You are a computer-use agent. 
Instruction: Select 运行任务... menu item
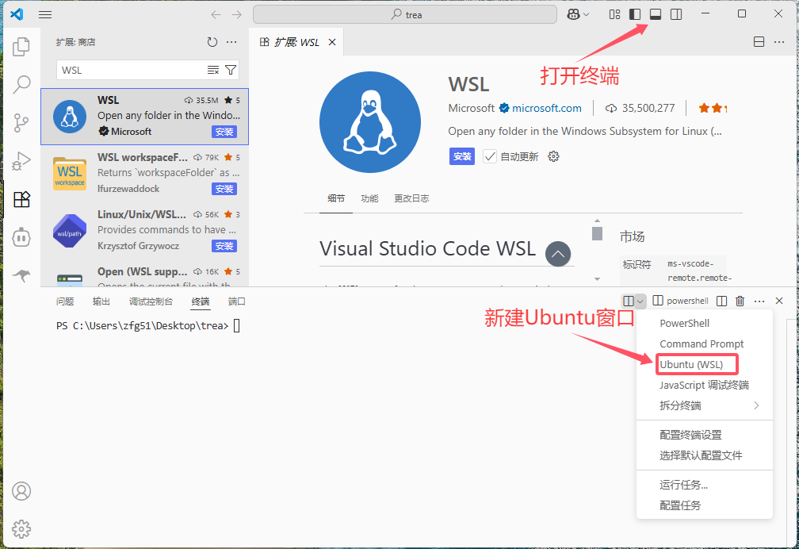pos(705,485)
